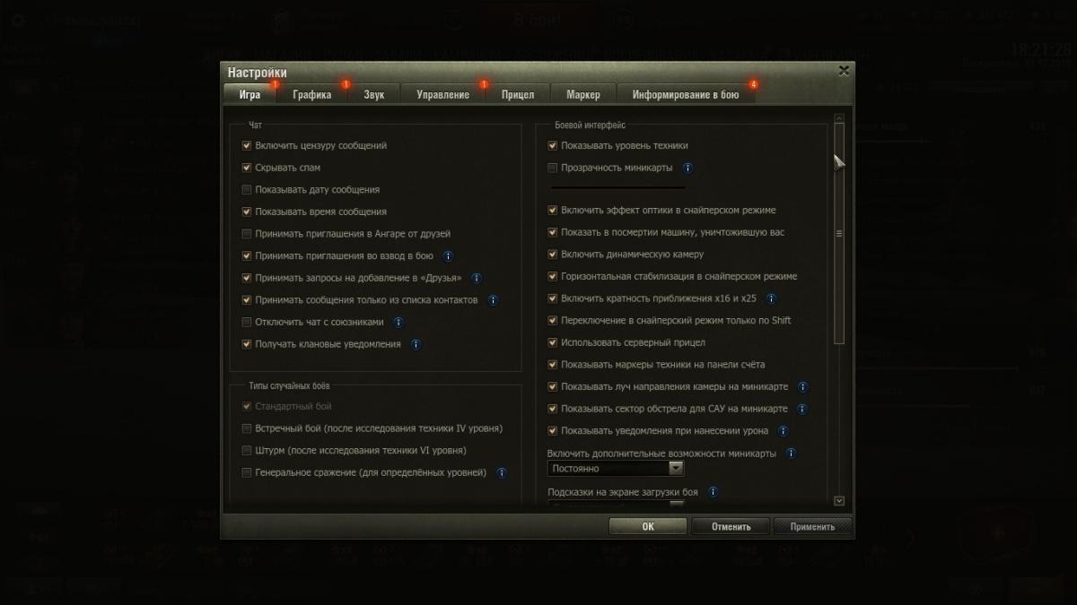Screen dimensions: 1077x605
Task: Show info for сектор обстрела для САУ
Action: tap(802, 409)
